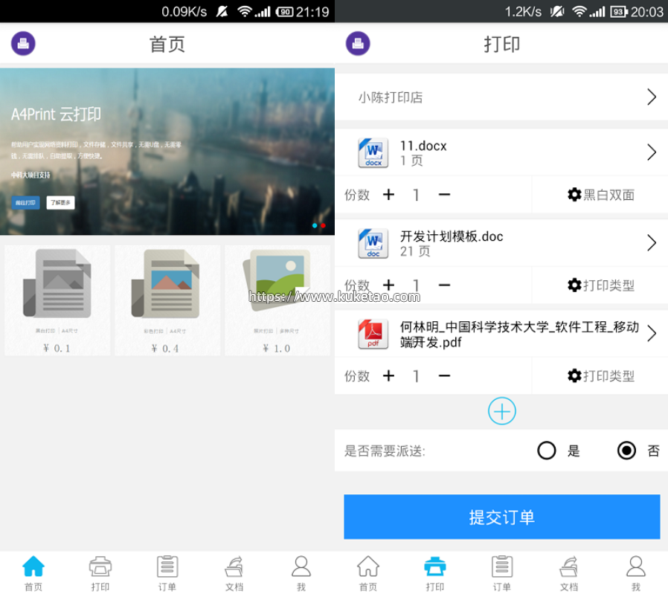Switch to 打印 tab on print screen
Viewport: 668px width, 594px height.
435,574
